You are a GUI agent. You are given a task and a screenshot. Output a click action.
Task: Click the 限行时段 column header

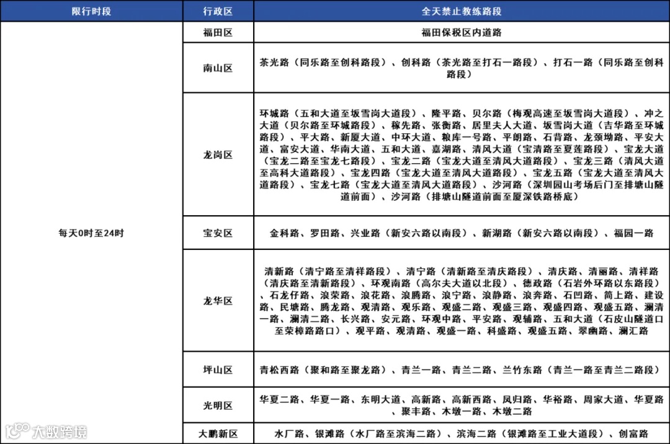[x=91, y=11]
